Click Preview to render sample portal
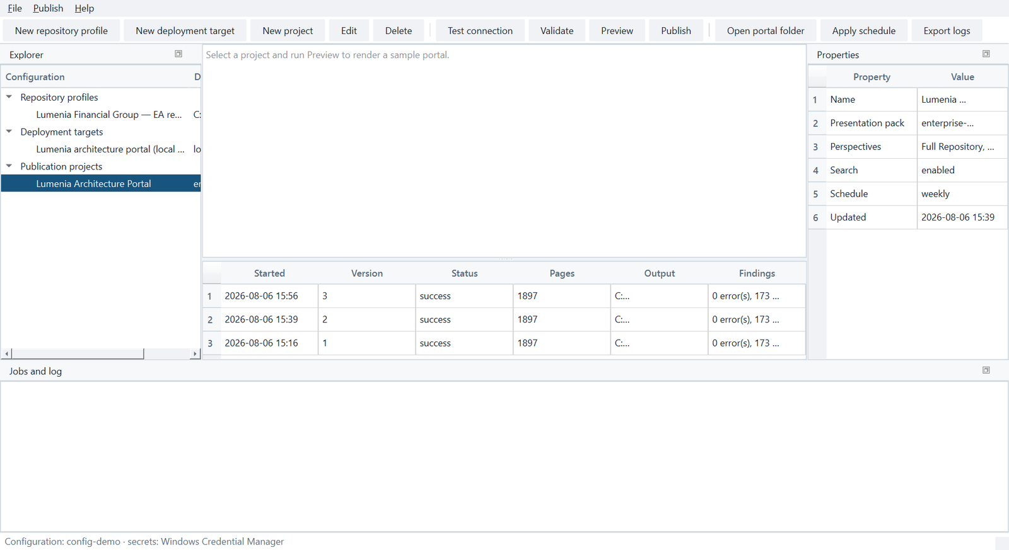1009x550 pixels. (x=617, y=31)
